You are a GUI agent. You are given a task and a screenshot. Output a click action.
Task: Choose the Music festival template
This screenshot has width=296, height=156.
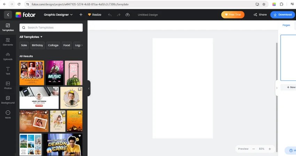click(55, 73)
